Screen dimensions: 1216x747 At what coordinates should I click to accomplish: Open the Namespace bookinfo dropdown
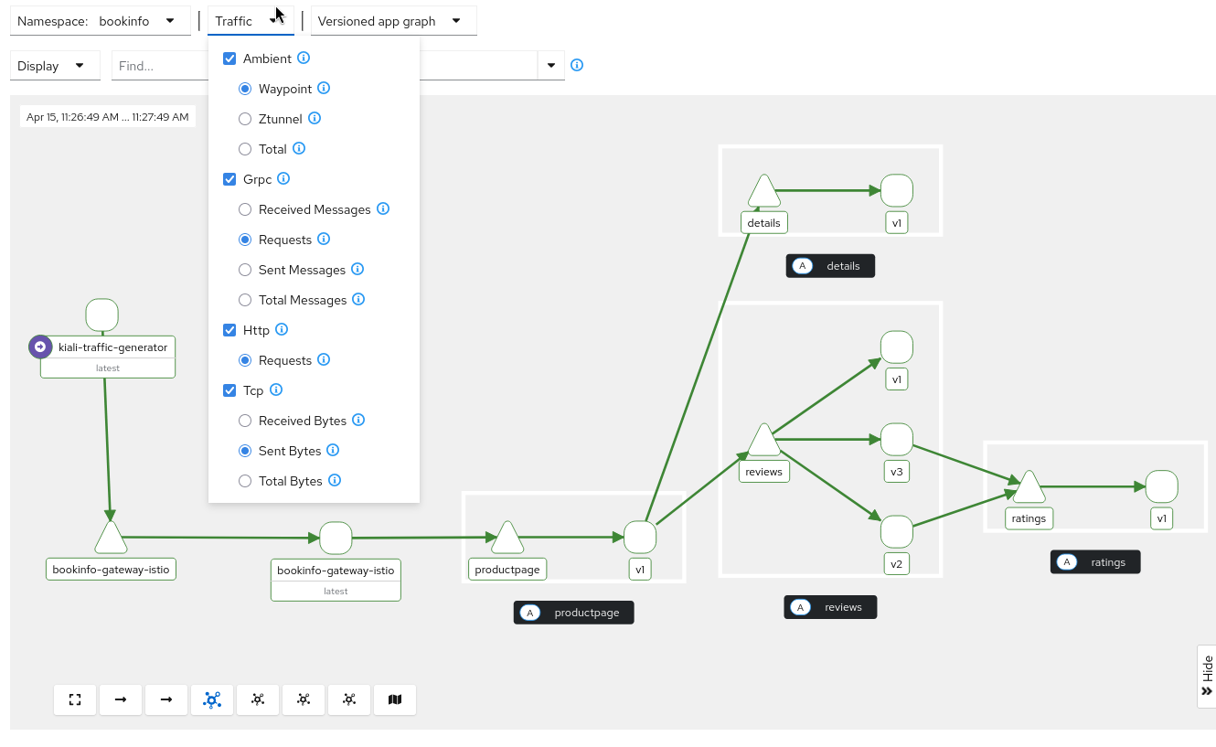100,21
